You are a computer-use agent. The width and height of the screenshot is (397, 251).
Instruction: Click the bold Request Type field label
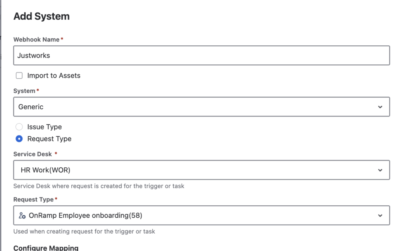tap(33, 199)
